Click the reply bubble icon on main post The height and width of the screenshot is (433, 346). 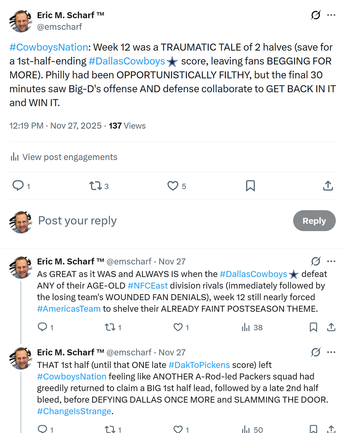pos(18,186)
